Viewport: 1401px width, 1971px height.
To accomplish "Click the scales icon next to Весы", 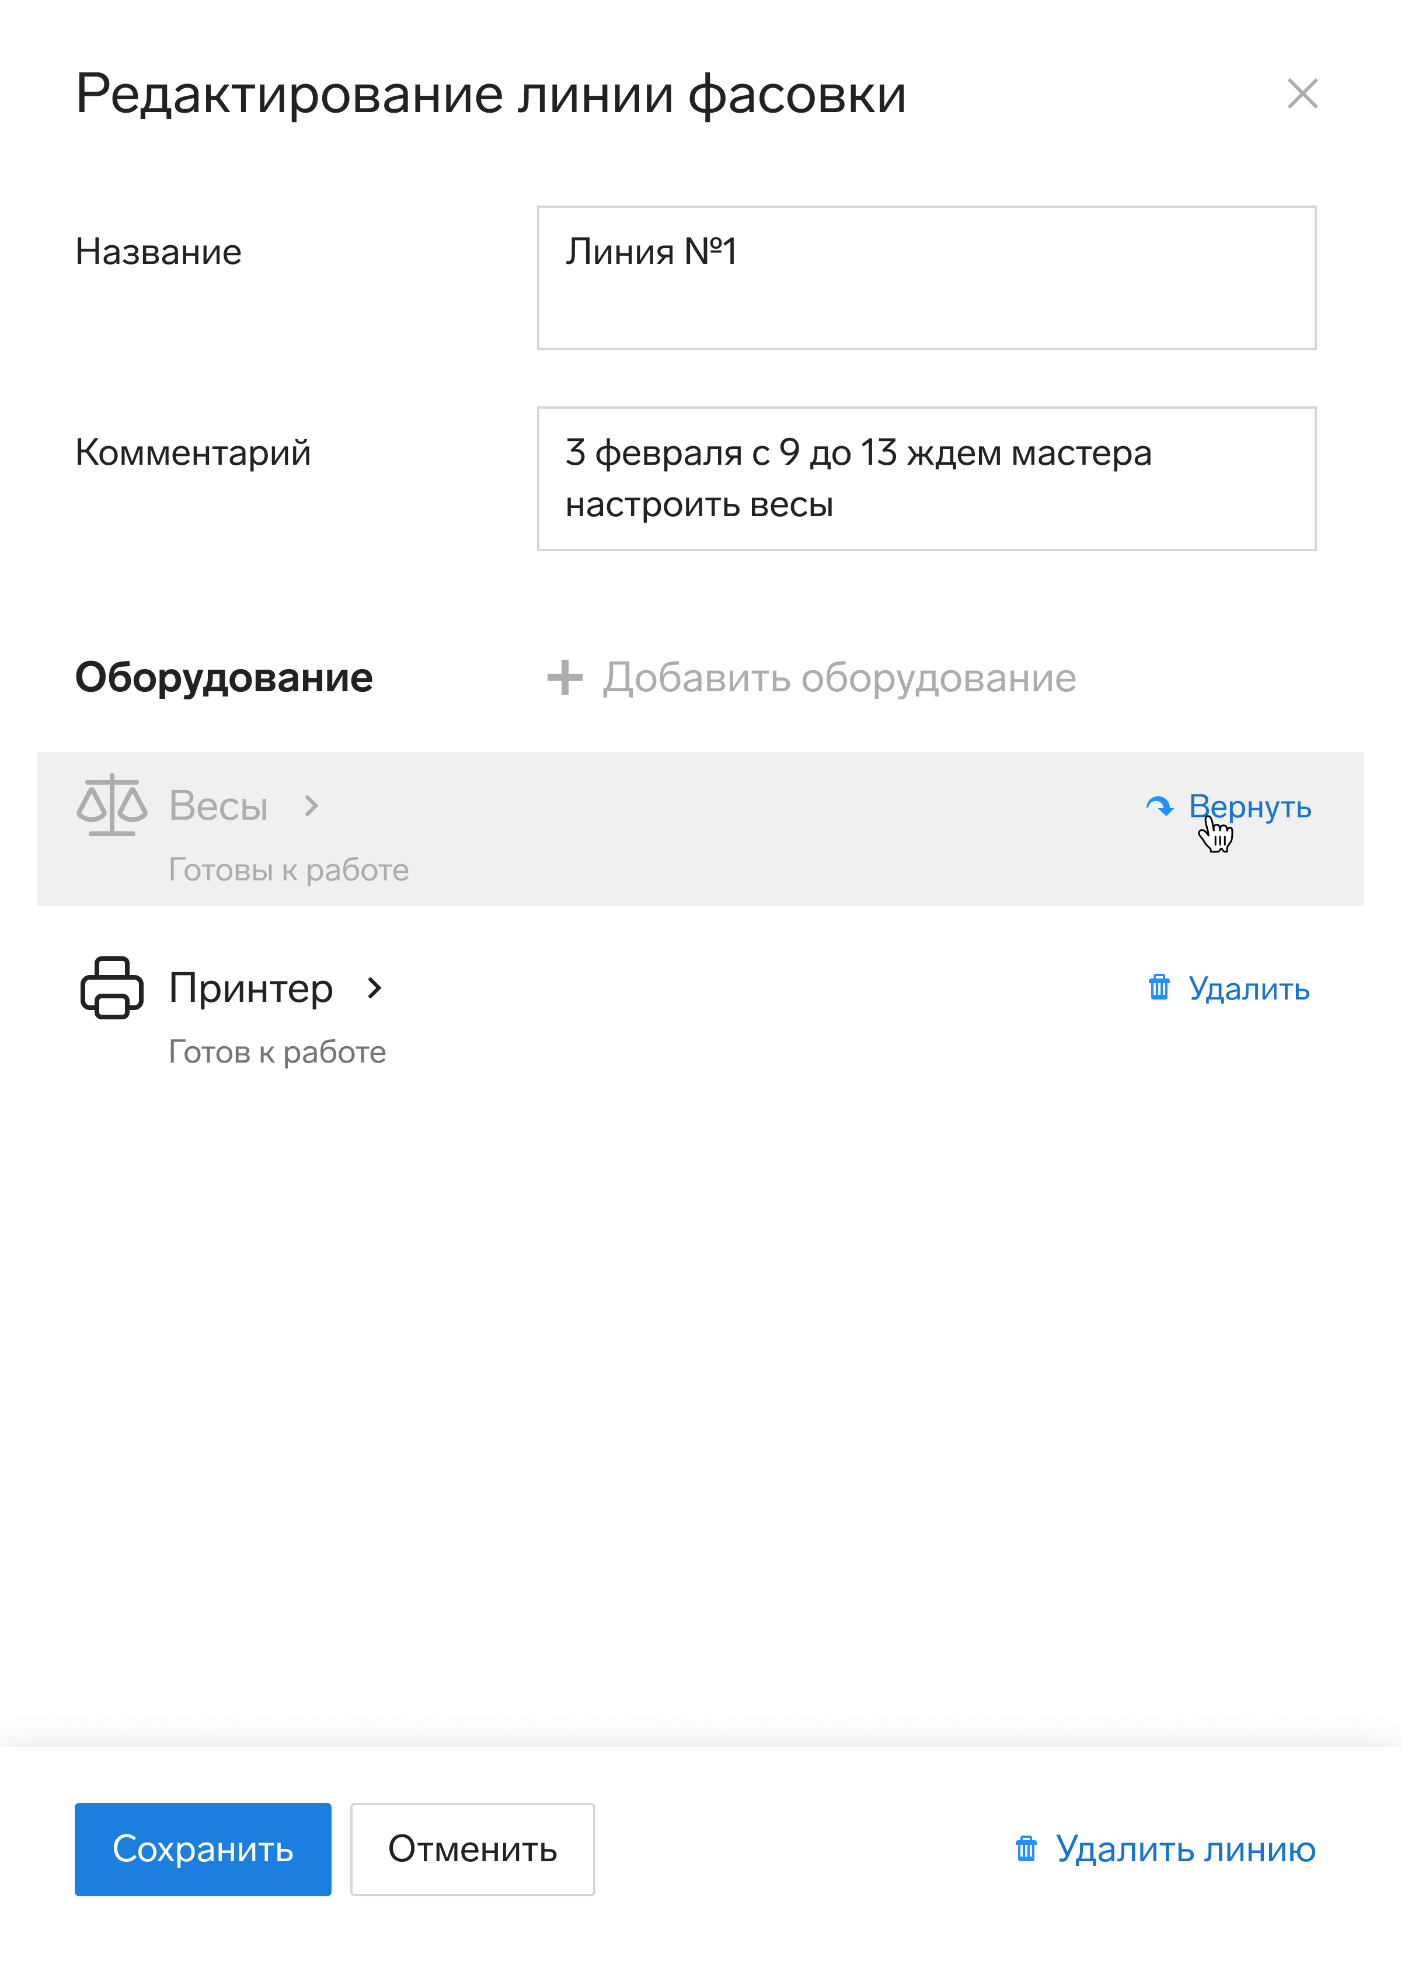I will 111,805.
